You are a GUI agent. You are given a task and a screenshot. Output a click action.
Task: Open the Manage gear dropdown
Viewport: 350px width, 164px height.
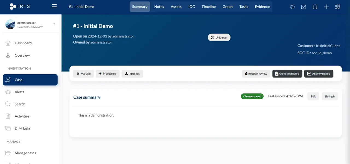[x=83, y=74]
